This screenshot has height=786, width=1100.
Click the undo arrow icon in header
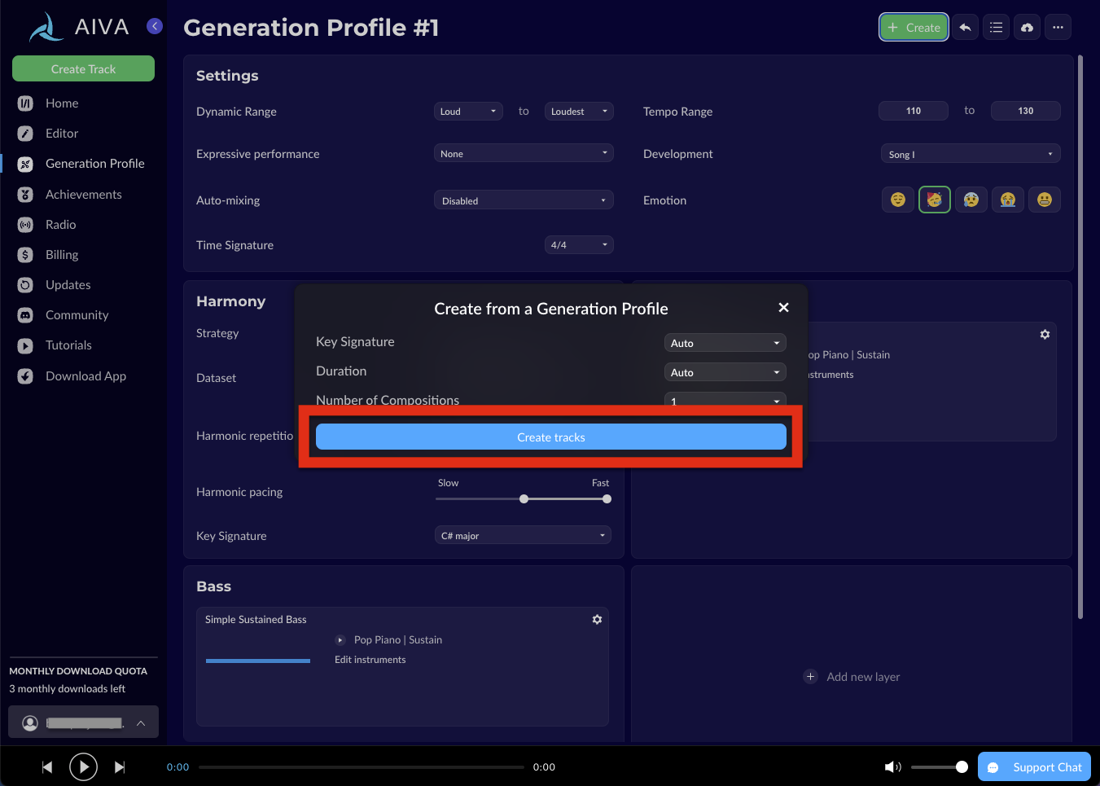(965, 28)
